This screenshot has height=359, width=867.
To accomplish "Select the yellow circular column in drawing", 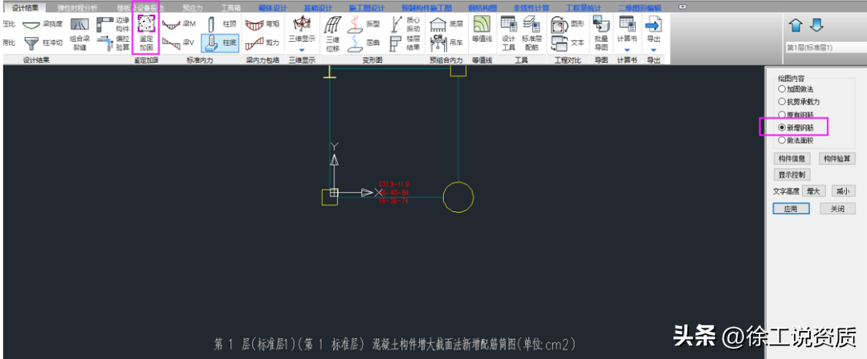I will pyautogui.click(x=458, y=197).
